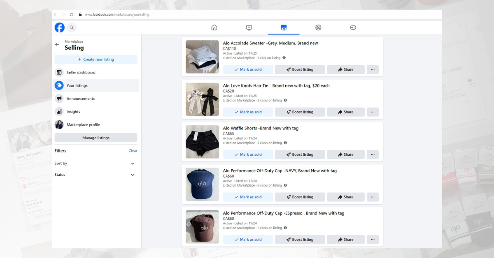
Task: Expand the Sort by filter chevron
Action: tap(133, 164)
